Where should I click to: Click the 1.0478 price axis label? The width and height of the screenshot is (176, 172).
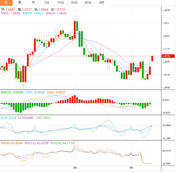166,88
